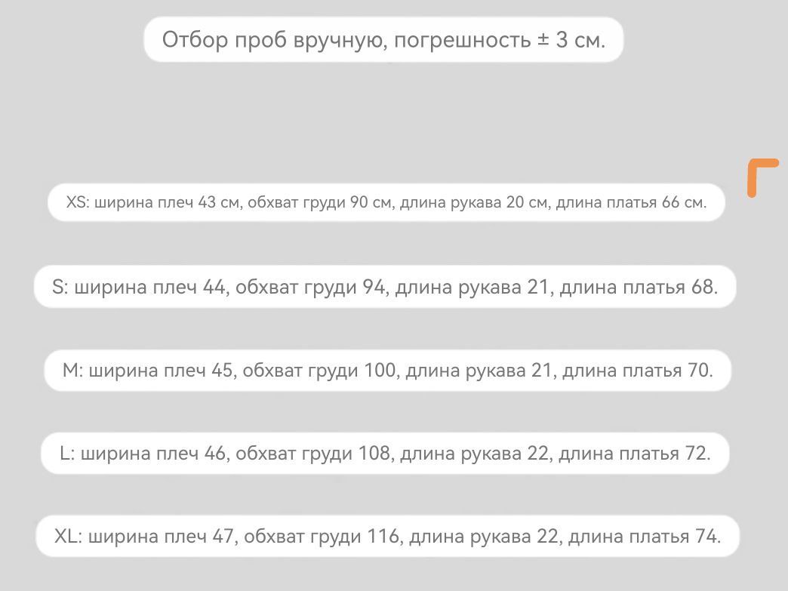Select the S size measurement row
The width and height of the screenshot is (788, 591).
point(385,287)
